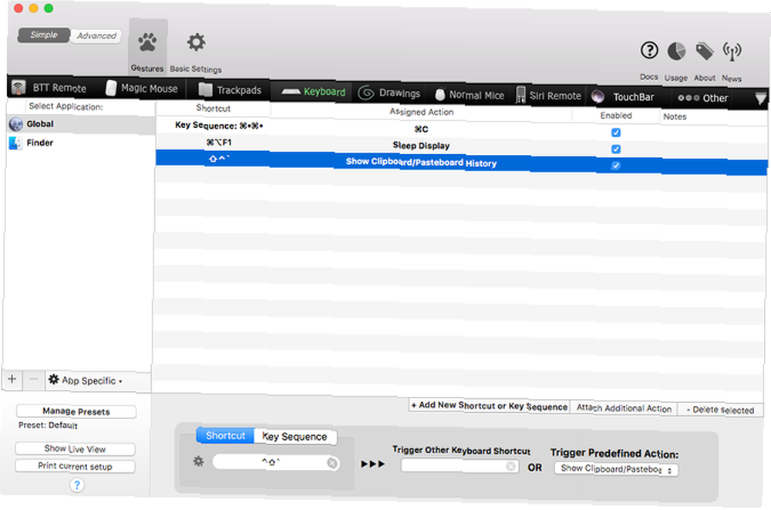Switch to the Siri Remote tab
Viewport: 771px width, 510px height.
[x=549, y=96]
